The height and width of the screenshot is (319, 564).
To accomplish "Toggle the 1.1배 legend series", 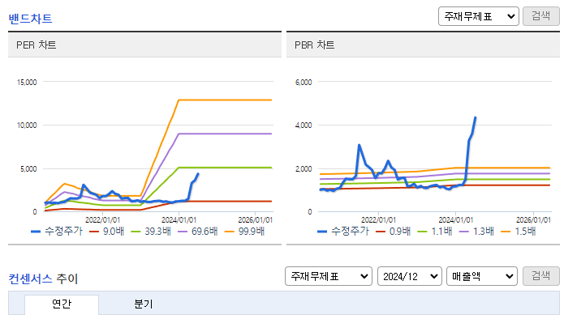I will (435, 232).
